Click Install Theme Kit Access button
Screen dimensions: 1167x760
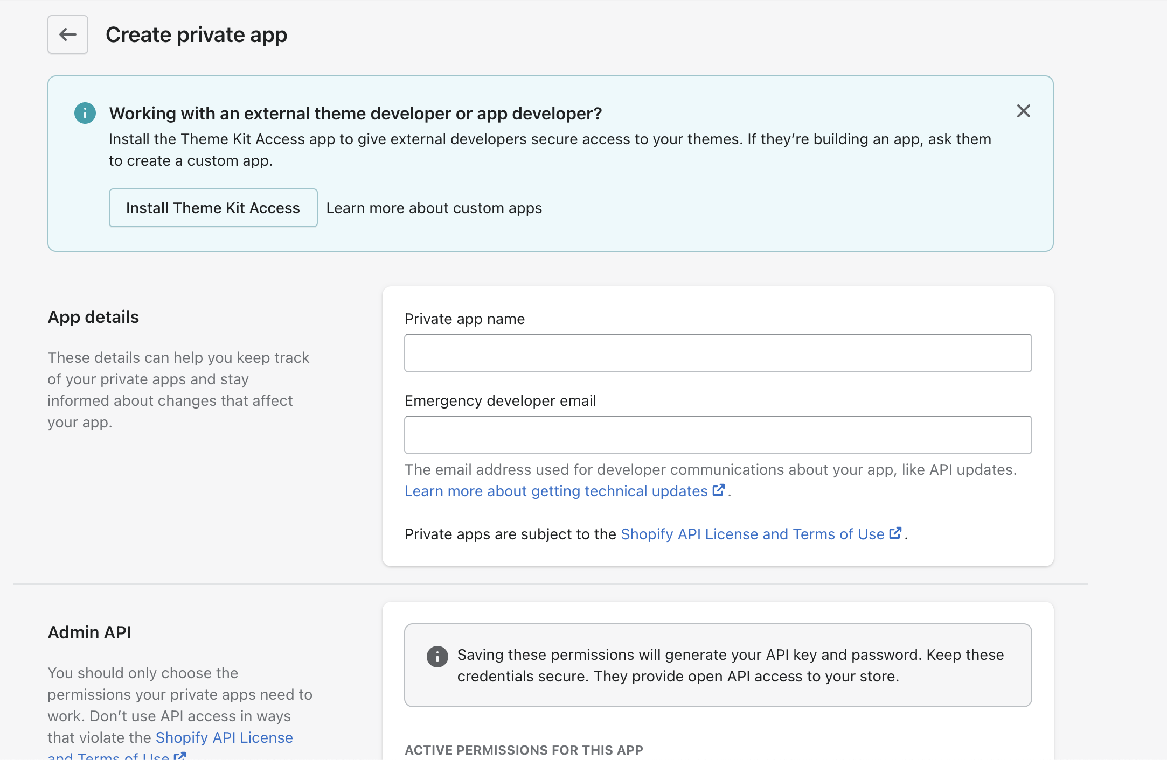pyautogui.click(x=213, y=208)
